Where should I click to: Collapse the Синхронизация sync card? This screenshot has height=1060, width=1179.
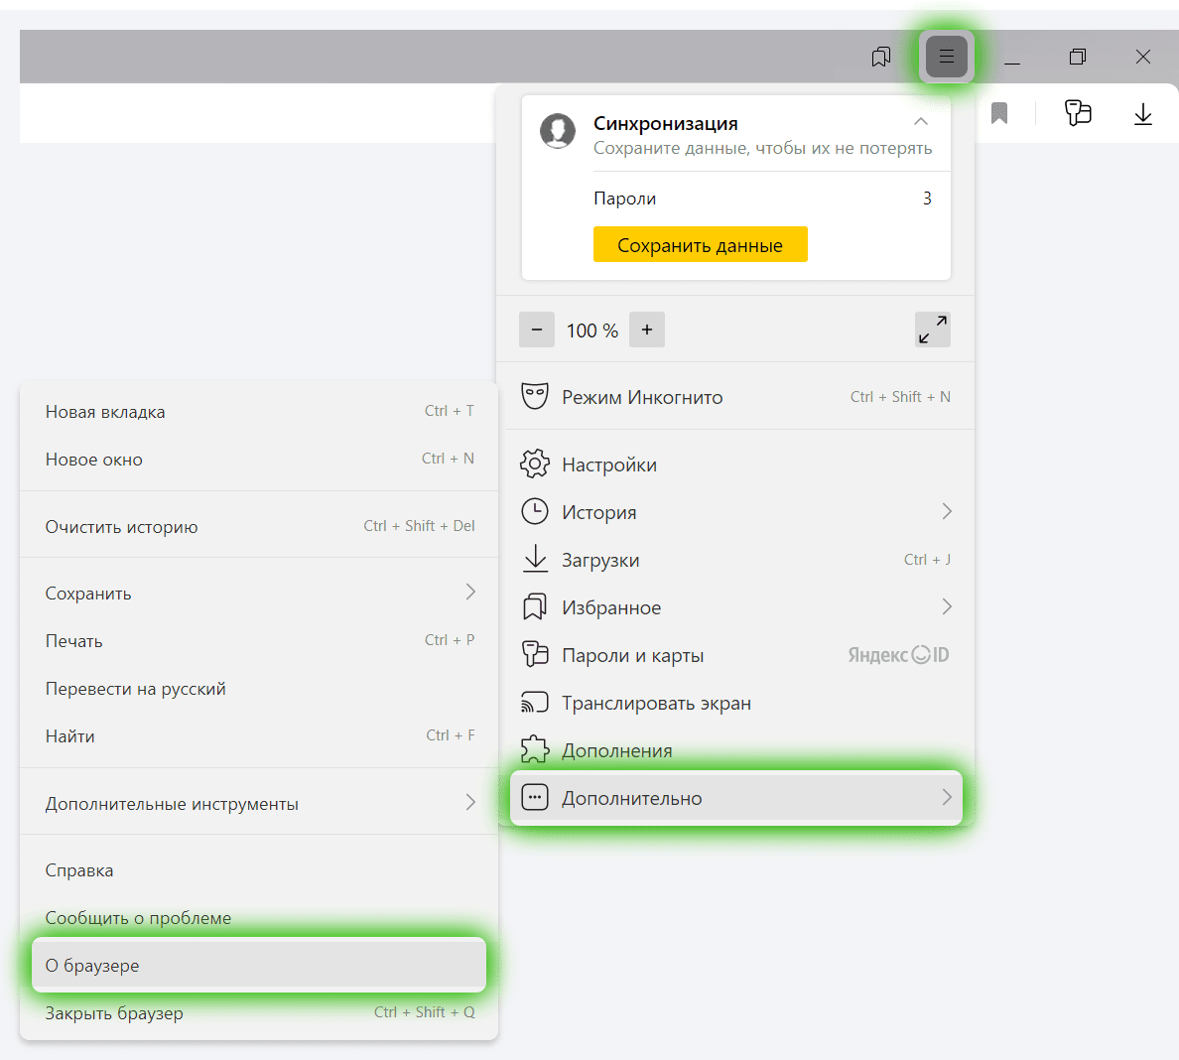click(x=921, y=122)
